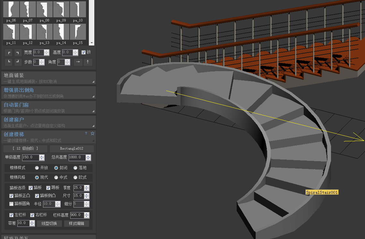Uncheck the 左栏杆 checkbox
Screen dimensions: 365x239
pyautogui.click(x=11, y=215)
